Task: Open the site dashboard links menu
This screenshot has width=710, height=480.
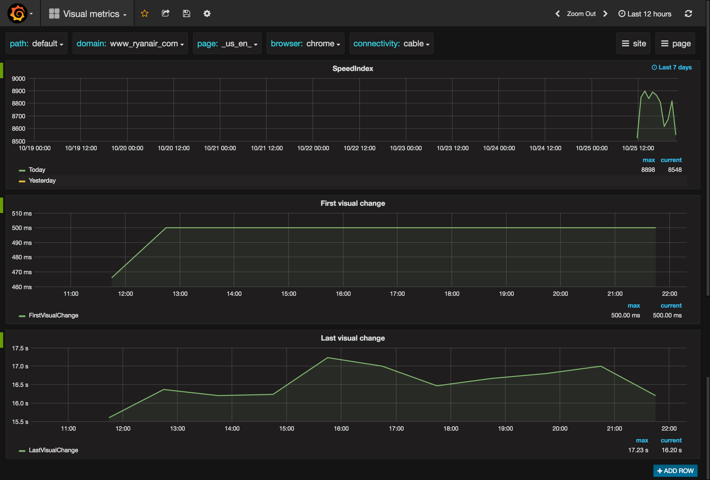Action: point(633,44)
